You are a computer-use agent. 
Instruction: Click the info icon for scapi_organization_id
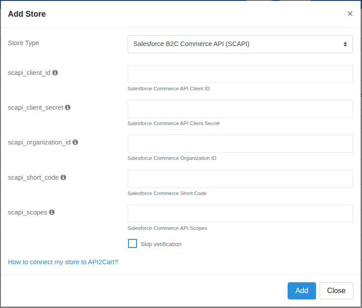coord(75,142)
